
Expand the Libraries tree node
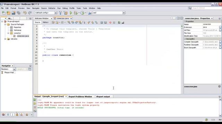click(x=5, y=39)
